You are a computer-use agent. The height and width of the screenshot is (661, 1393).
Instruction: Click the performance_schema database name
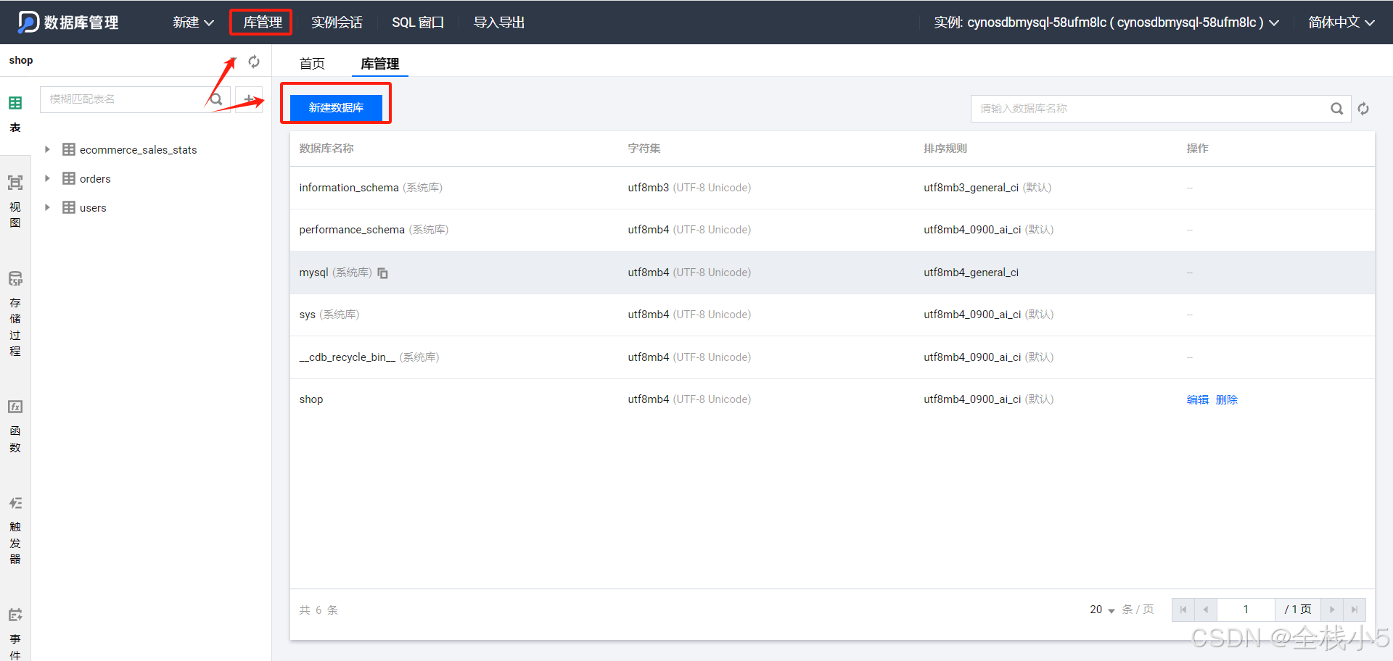click(x=352, y=230)
